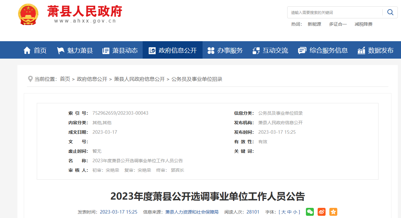Click the 成文日期 value 2023-03-17
The height and width of the screenshot is (218, 401).
105,132
